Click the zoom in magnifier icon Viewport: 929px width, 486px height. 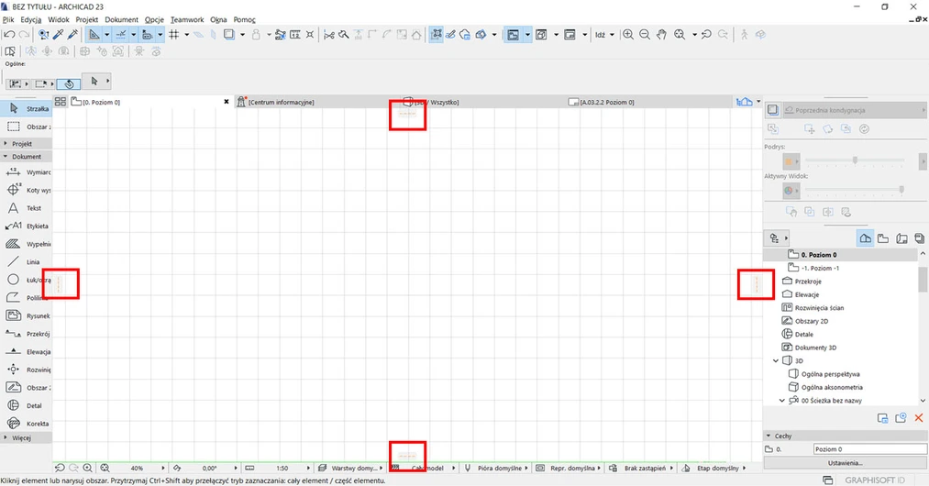coord(628,34)
